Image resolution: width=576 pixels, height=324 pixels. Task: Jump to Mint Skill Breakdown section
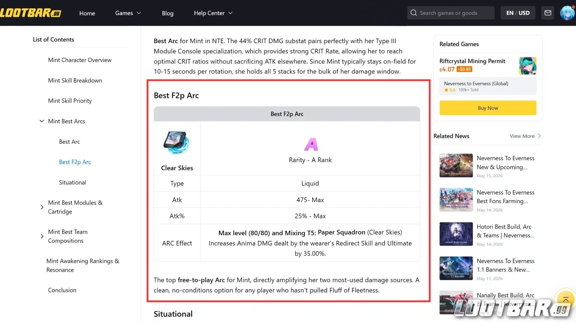pos(75,80)
